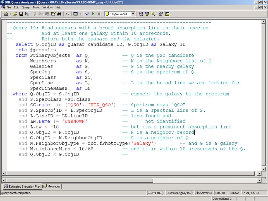Open Find with the binoculars icon
Image resolution: width=268 pixels, height=201 pixels.
59,14
